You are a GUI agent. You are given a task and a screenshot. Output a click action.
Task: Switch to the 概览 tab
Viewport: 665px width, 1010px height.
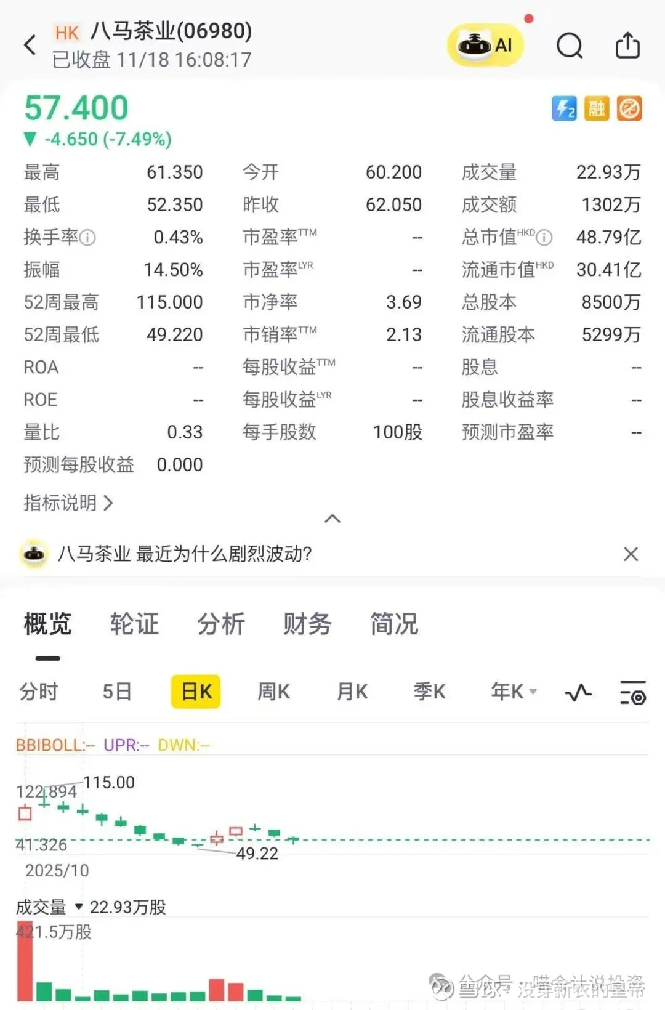[48, 624]
